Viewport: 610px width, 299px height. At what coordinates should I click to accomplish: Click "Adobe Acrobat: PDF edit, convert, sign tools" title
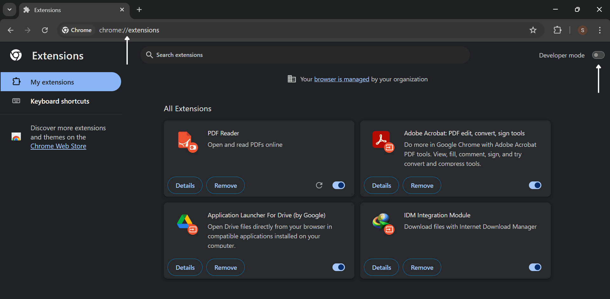[x=464, y=133]
